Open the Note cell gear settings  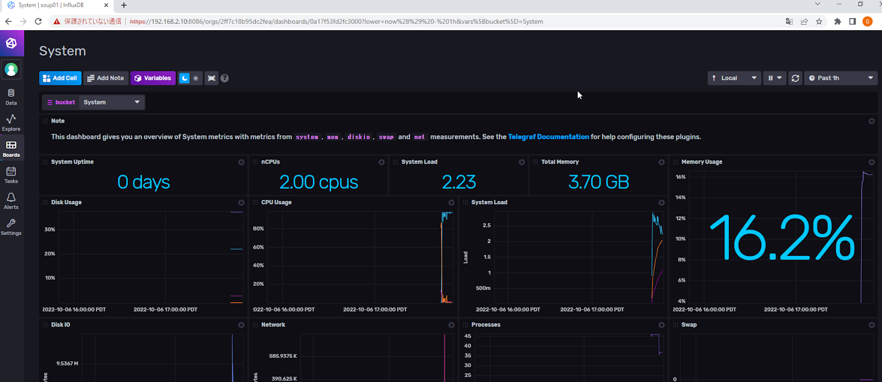(x=872, y=121)
